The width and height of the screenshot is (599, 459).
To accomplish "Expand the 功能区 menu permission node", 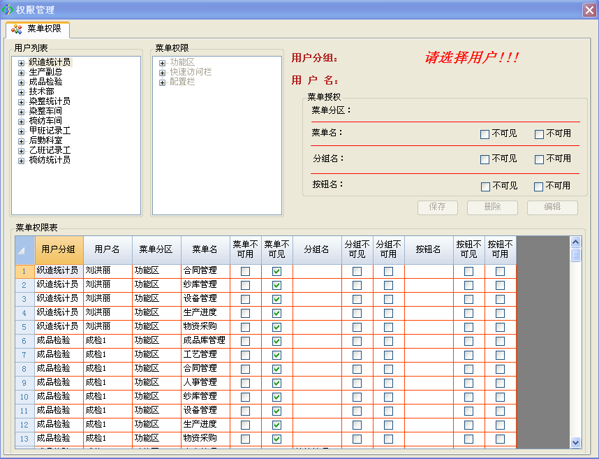I will tap(163, 63).
